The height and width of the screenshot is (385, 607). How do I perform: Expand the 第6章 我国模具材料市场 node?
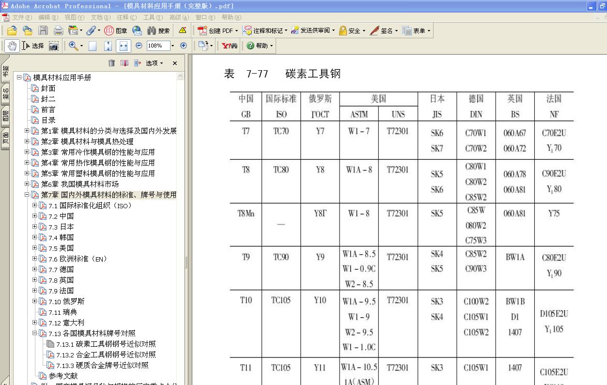[27, 184]
